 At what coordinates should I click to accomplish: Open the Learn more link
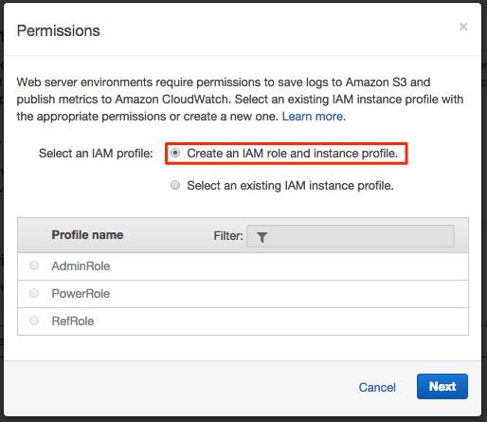(314, 117)
